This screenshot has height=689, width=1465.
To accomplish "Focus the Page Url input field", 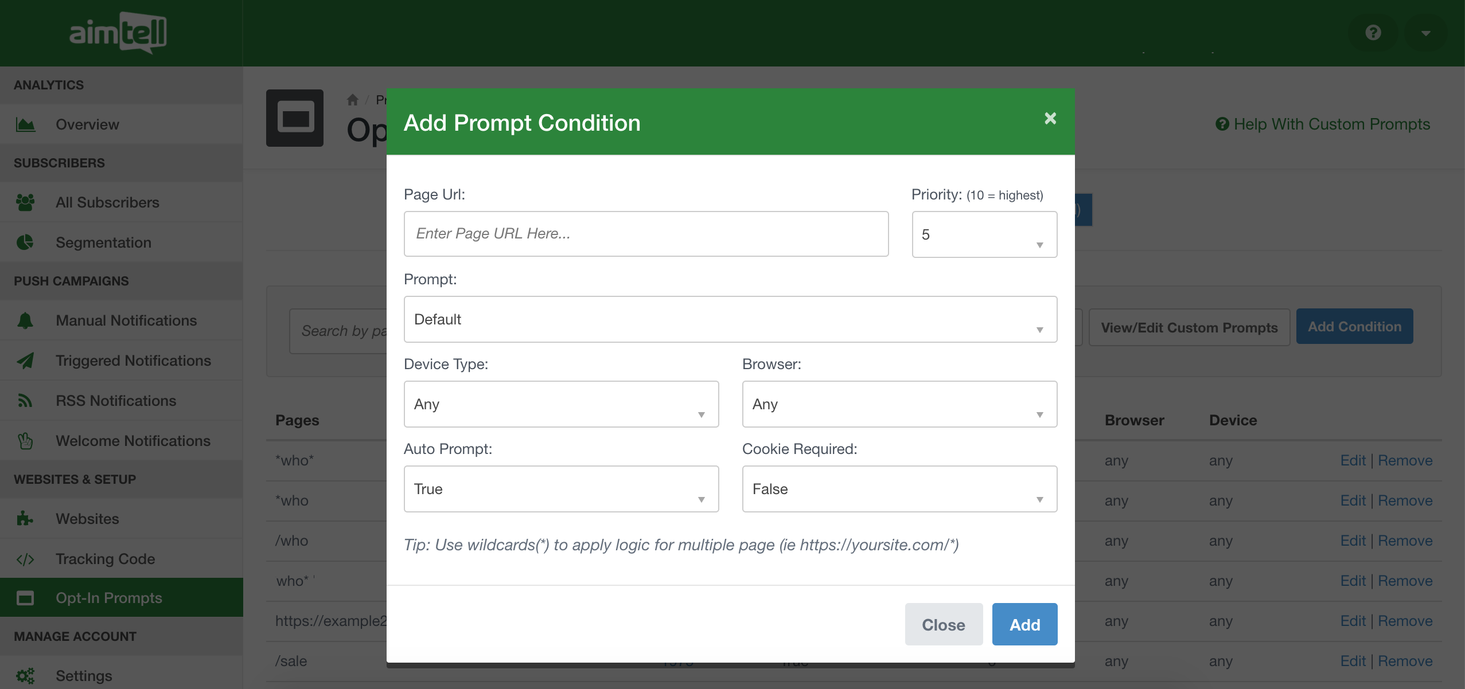I will pyautogui.click(x=646, y=234).
